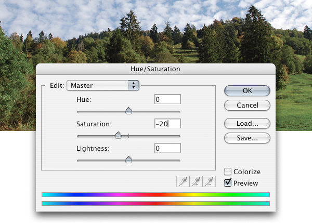Toggle the Preview checkbox
The image size is (312, 223).
coord(228,183)
